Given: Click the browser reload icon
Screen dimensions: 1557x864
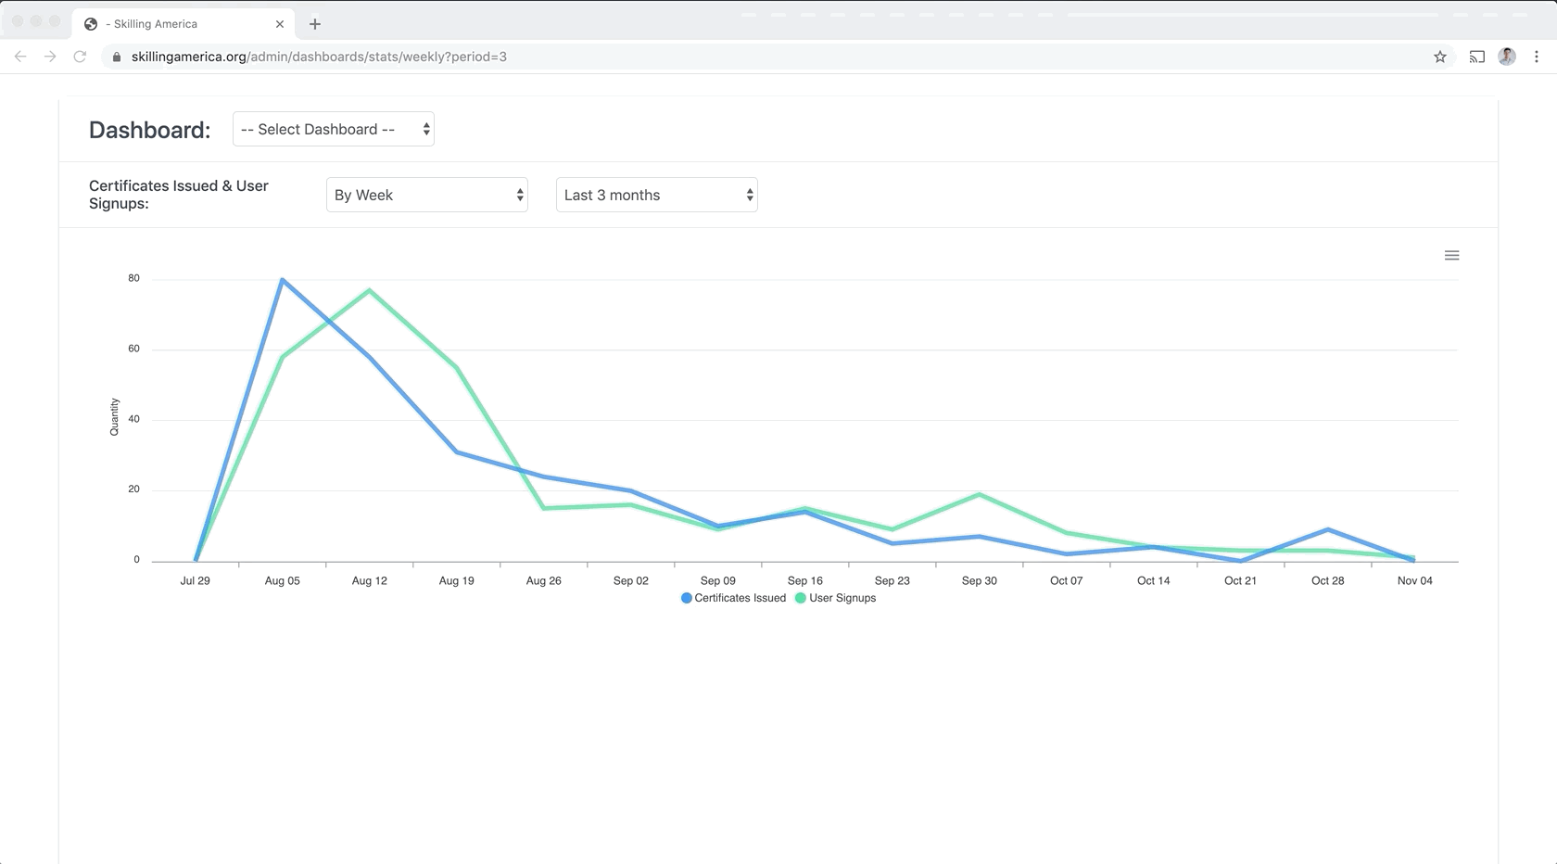Looking at the screenshot, I should click(x=80, y=57).
